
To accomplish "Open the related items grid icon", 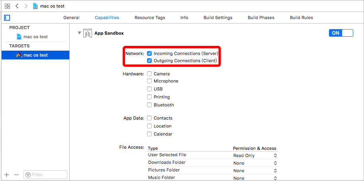I will pos(7,6).
